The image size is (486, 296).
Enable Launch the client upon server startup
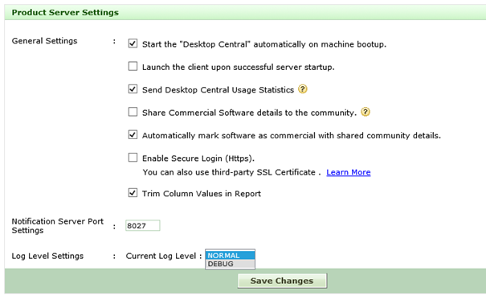(x=133, y=66)
